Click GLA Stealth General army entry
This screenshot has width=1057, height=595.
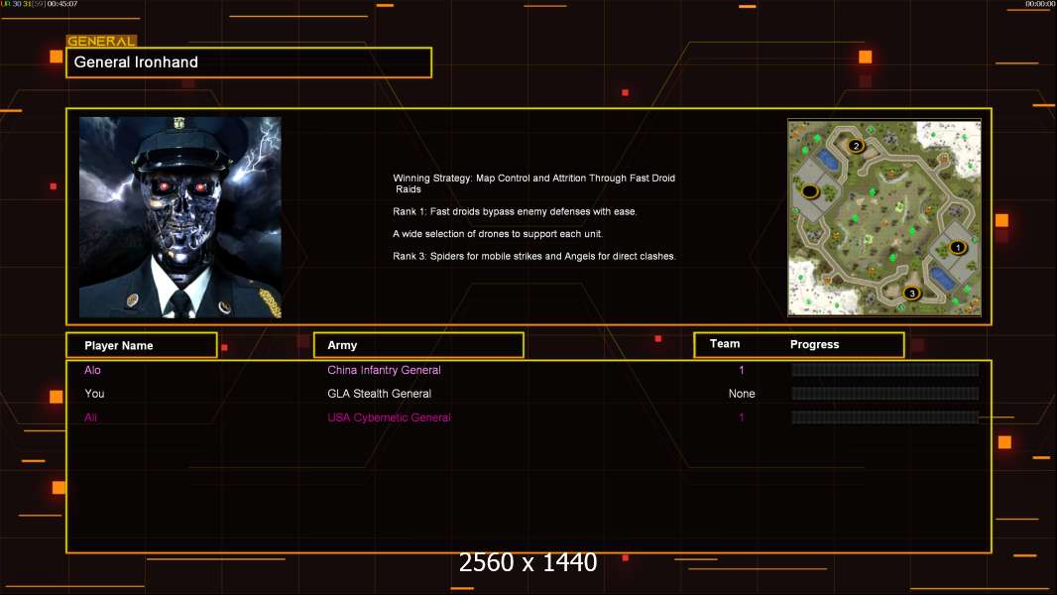click(379, 394)
